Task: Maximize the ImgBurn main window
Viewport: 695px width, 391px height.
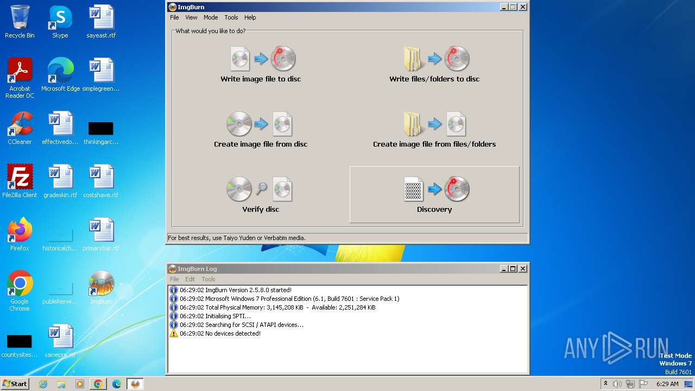Action: [x=513, y=7]
